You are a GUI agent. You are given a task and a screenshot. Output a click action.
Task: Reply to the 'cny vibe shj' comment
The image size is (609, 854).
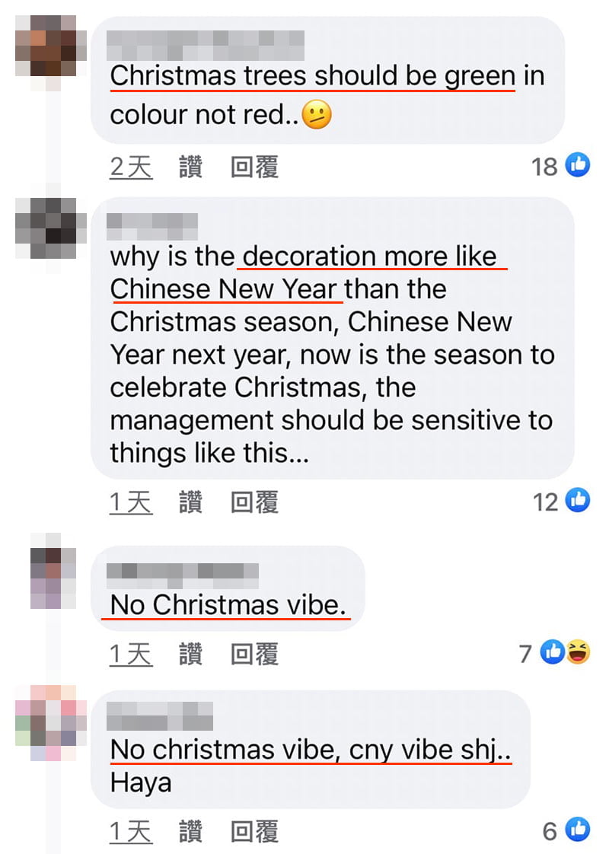tap(254, 832)
